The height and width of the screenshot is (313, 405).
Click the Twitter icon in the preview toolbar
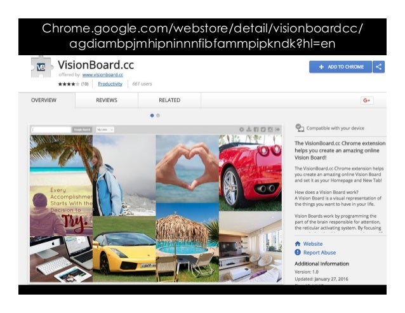263,130
